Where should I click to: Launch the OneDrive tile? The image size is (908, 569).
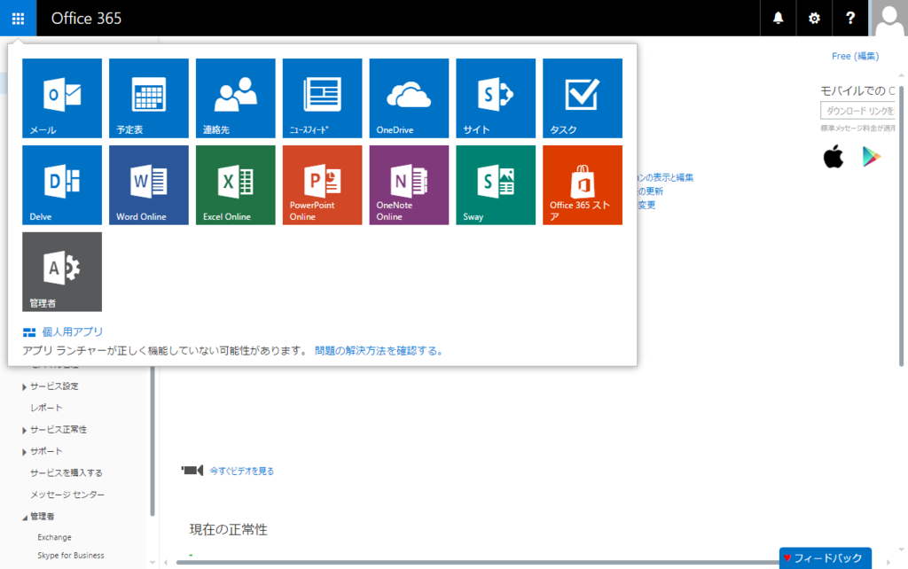tap(409, 97)
